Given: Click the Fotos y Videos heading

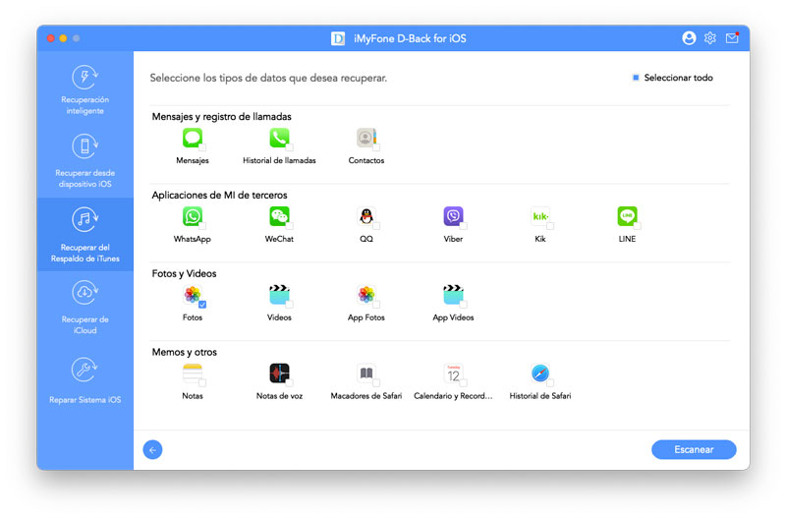Looking at the screenshot, I should (184, 274).
